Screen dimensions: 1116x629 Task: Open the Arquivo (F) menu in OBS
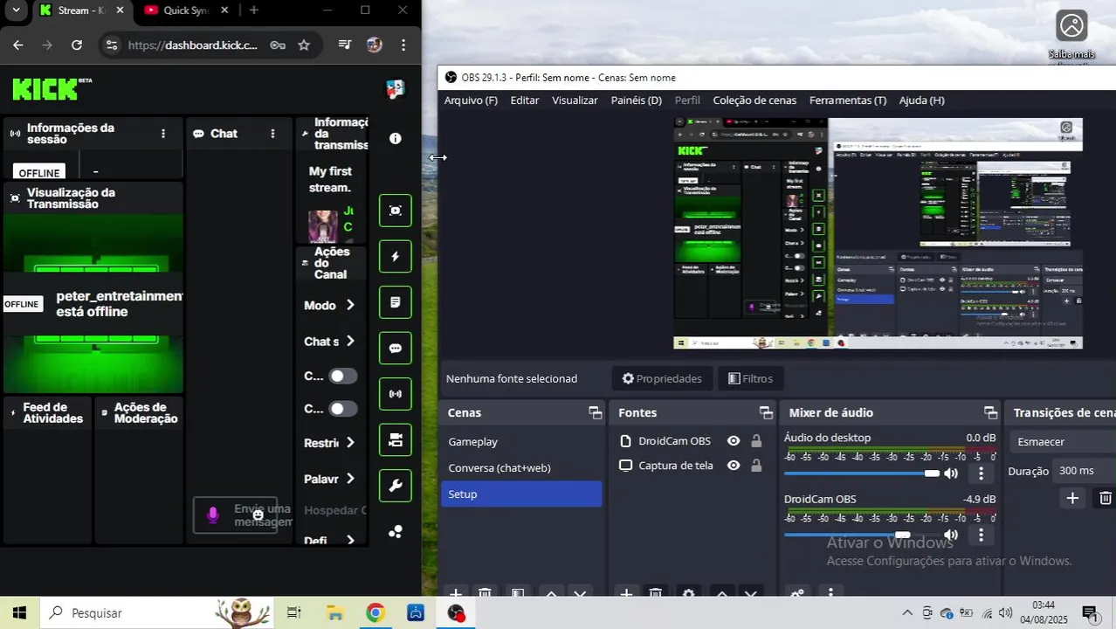[x=471, y=100]
